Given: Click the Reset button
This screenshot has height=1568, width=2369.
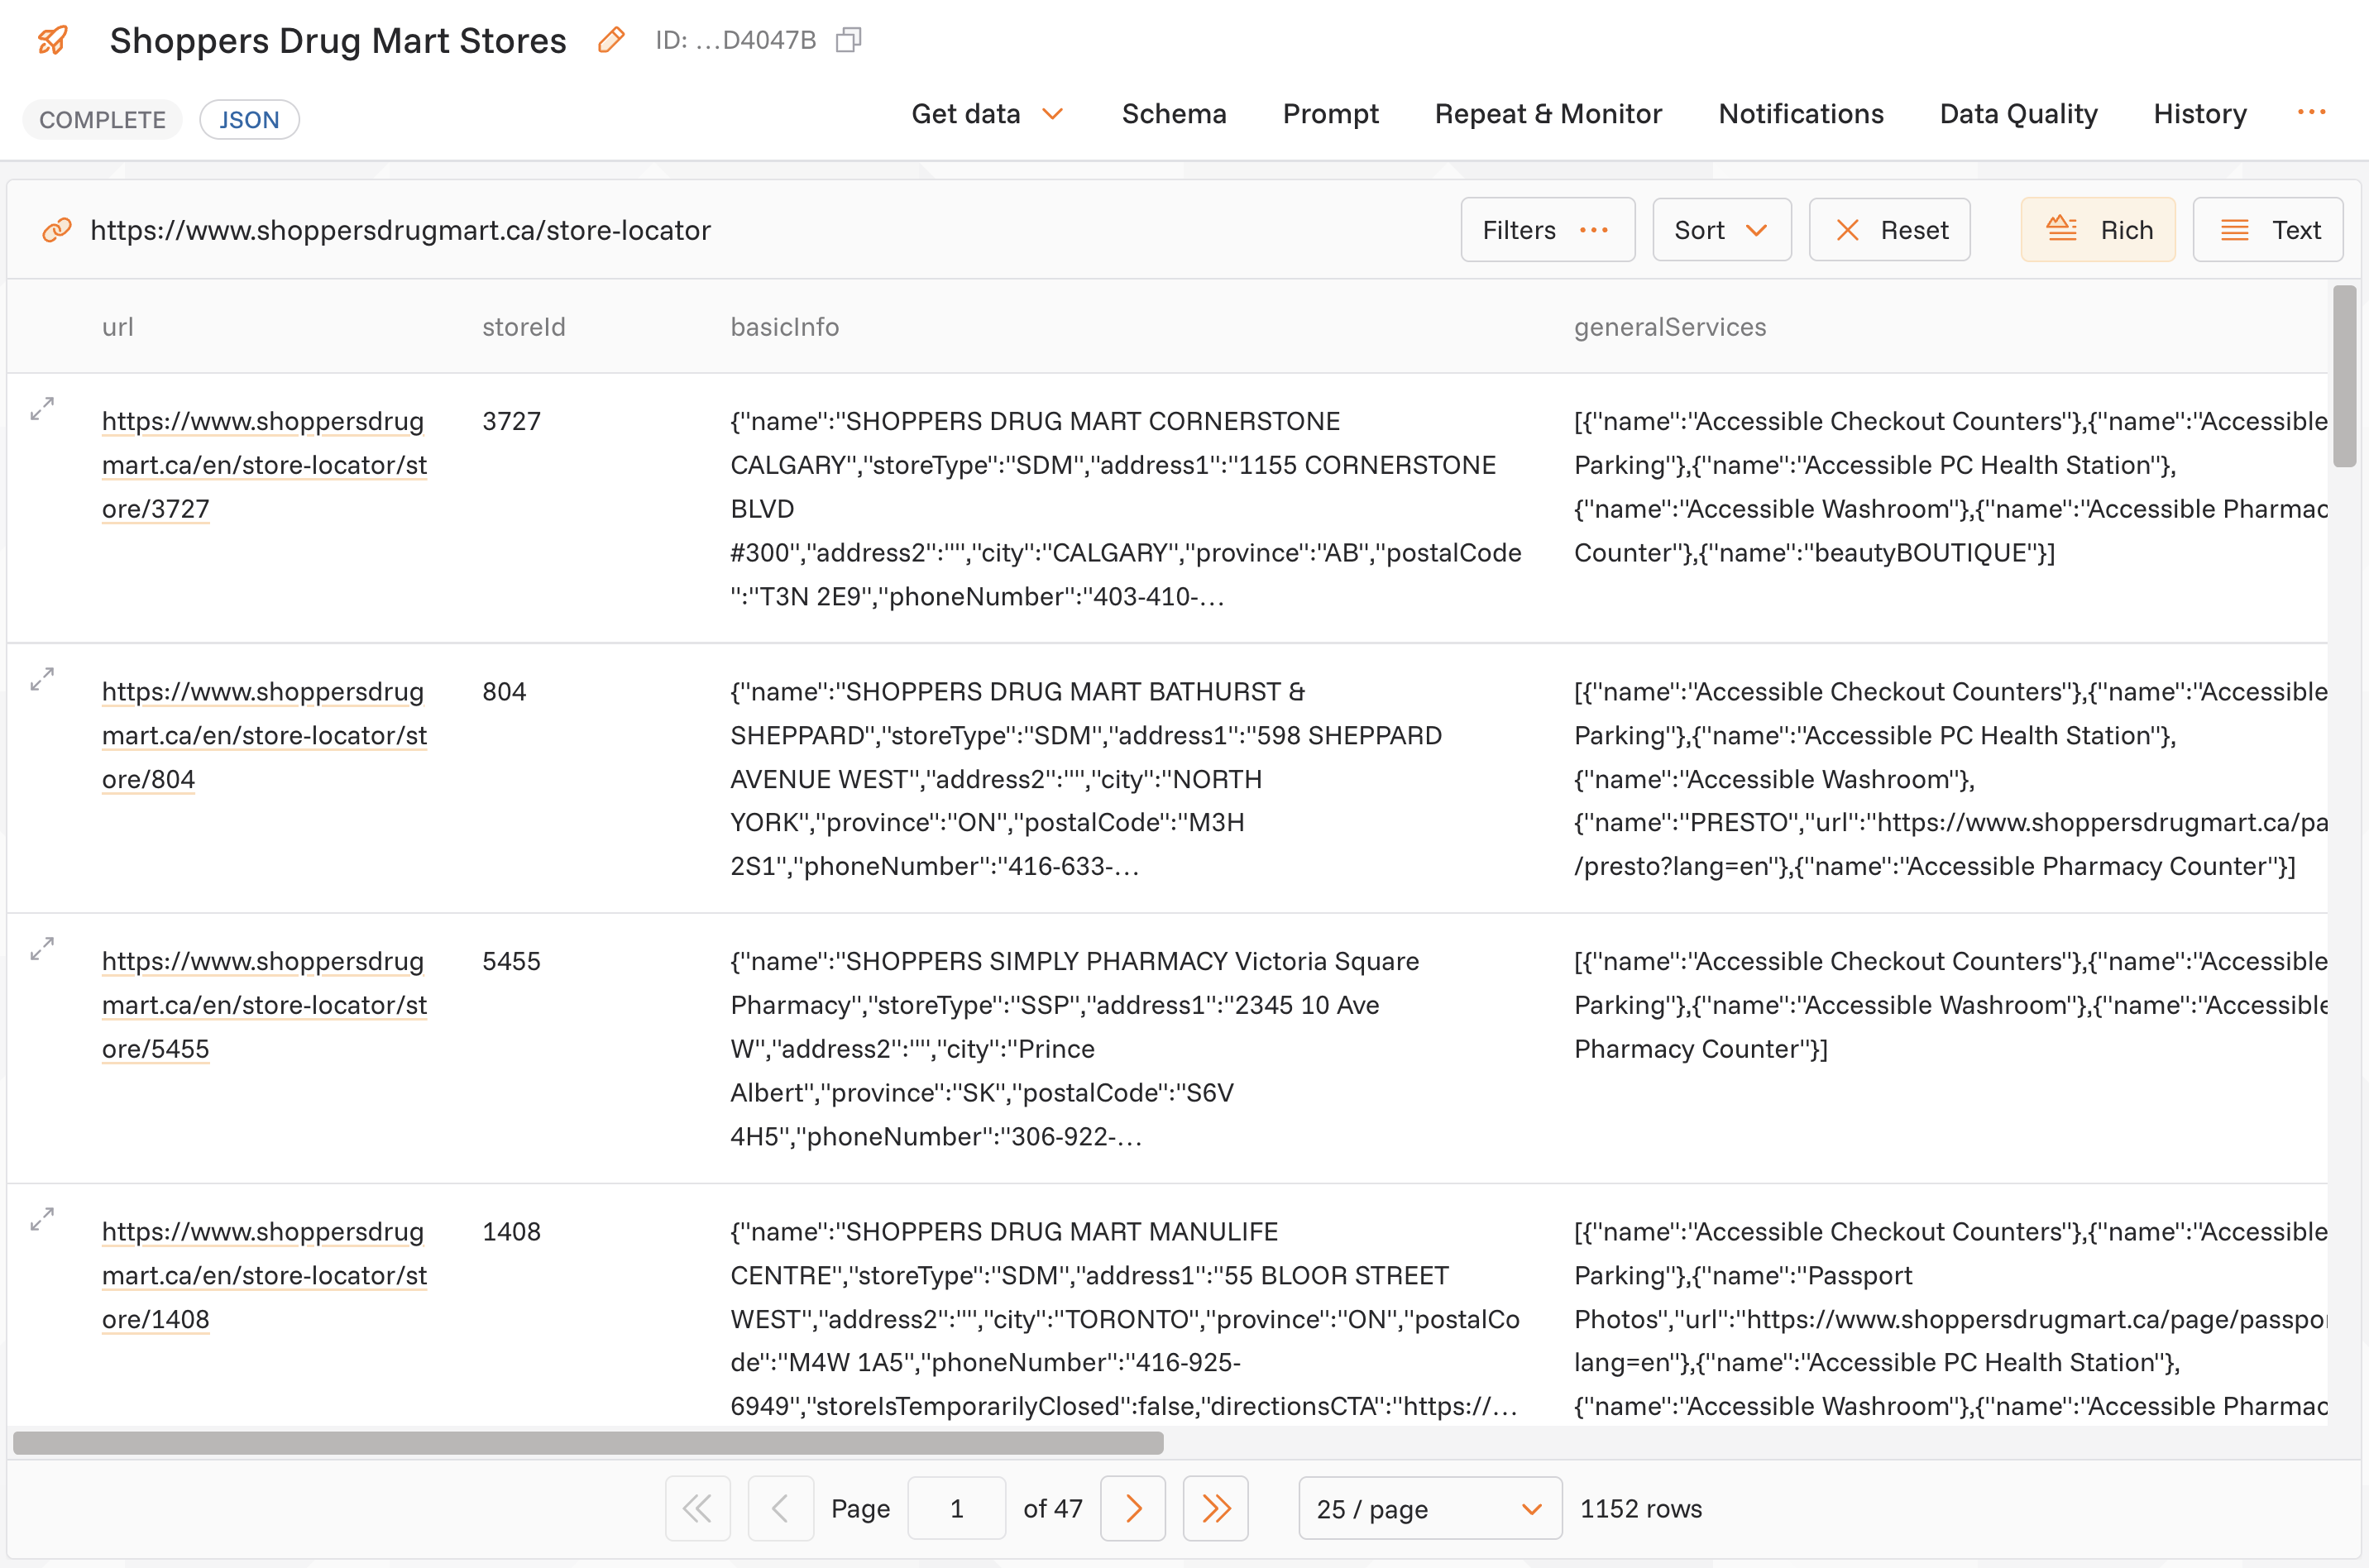Looking at the screenshot, I should (x=1889, y=230).
